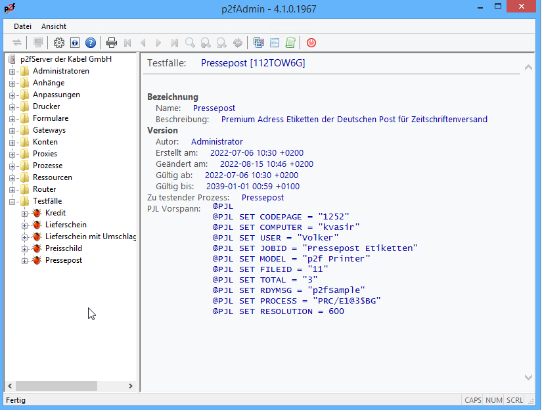Click the magnifier with minus icon

pyautogui.click(x=221, y=43)
